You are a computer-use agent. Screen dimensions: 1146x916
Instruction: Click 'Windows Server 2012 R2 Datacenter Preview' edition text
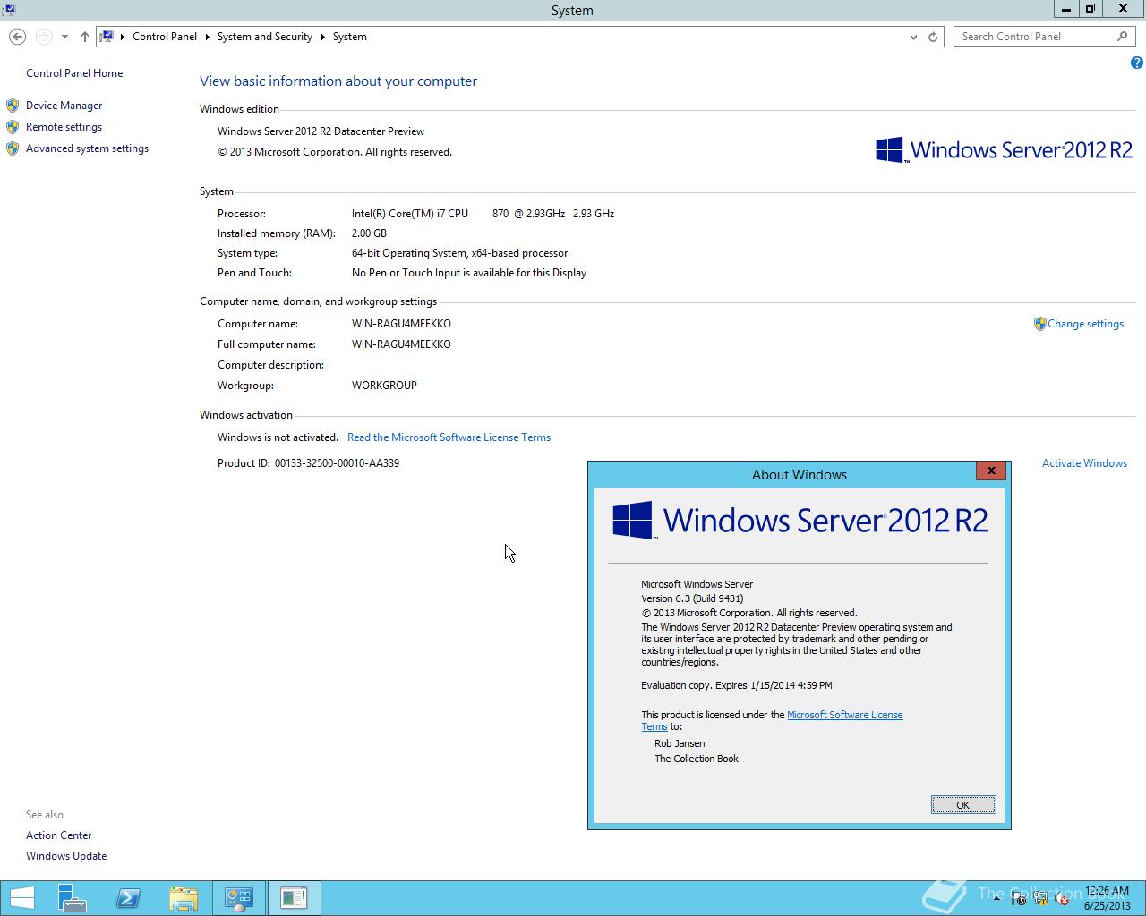click(x=321, y=131)
